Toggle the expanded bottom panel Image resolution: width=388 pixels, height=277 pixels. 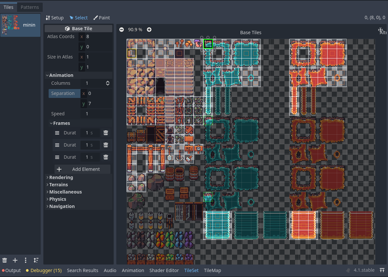tap(382, 270)
